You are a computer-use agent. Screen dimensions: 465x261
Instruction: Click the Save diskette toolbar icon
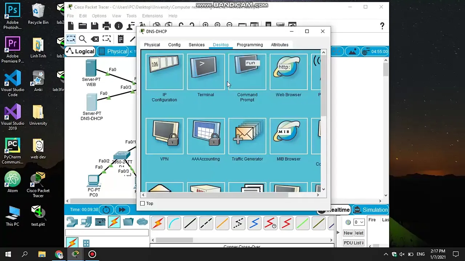[94, 26]
